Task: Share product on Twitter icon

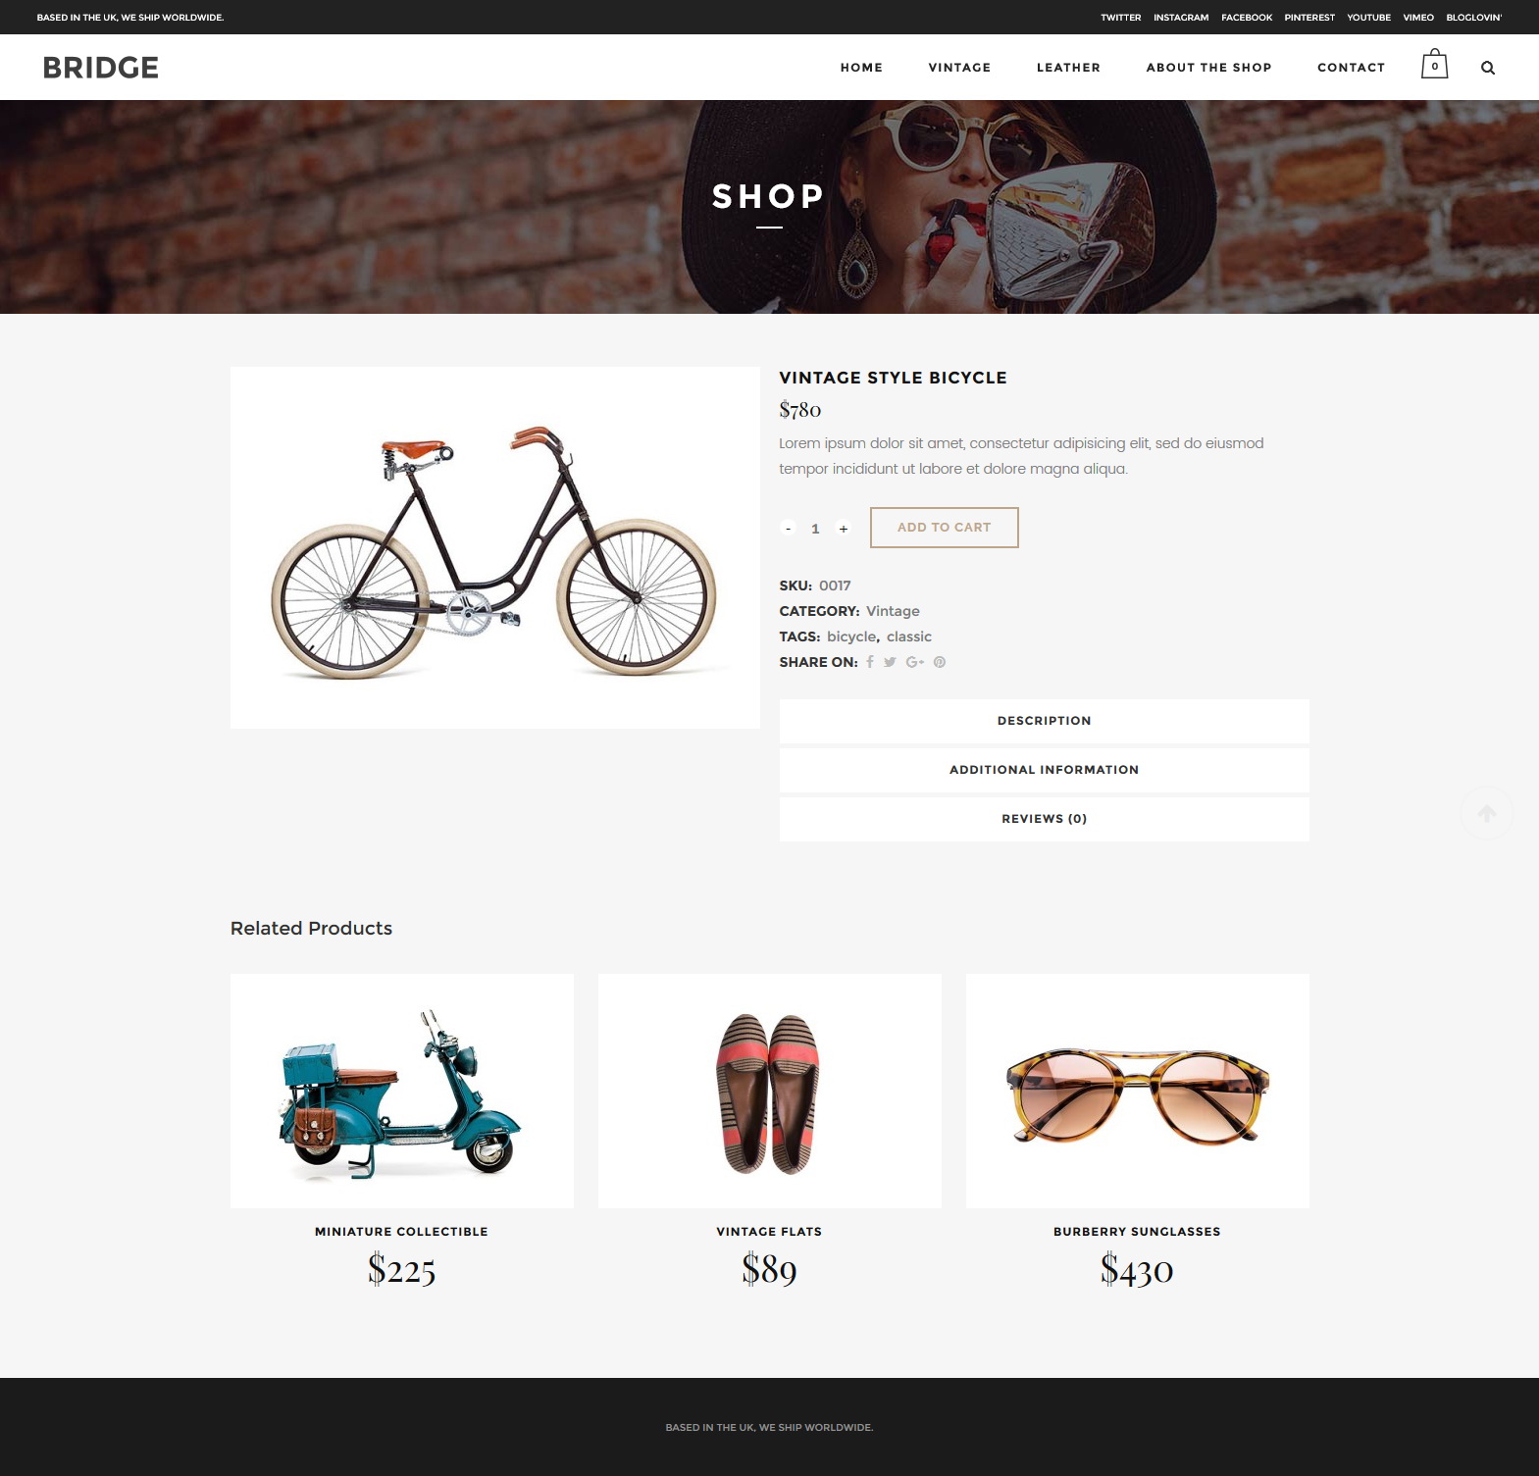Action: (890, 662)
